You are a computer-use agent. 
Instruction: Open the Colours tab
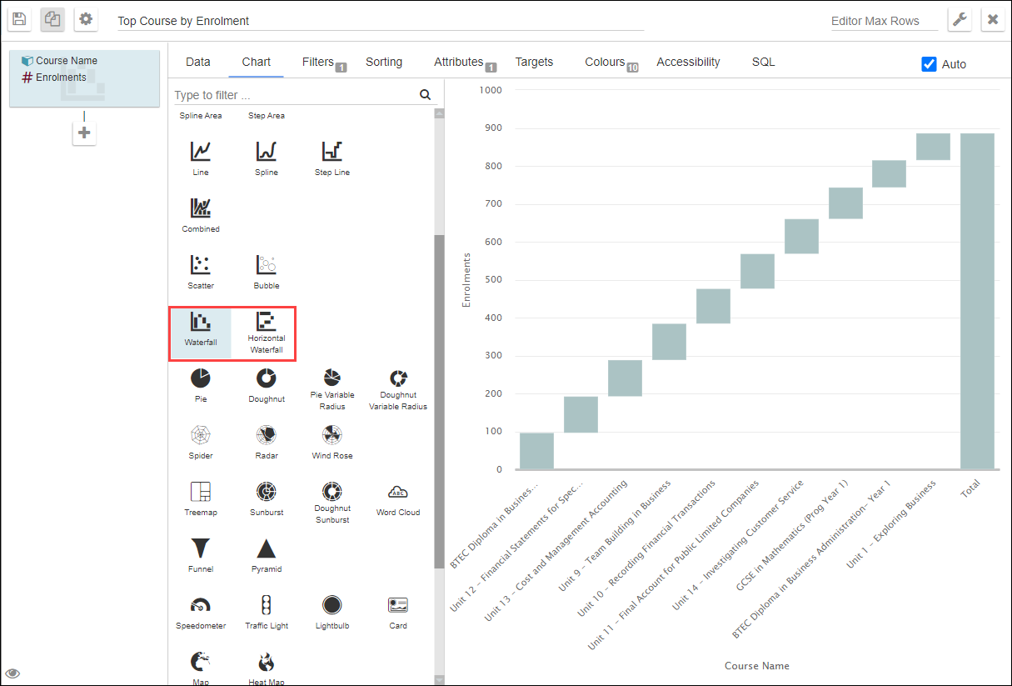pos(605,62)
